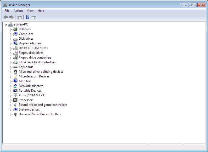Click the blue Help question mark icon

[x=27, y=17]
